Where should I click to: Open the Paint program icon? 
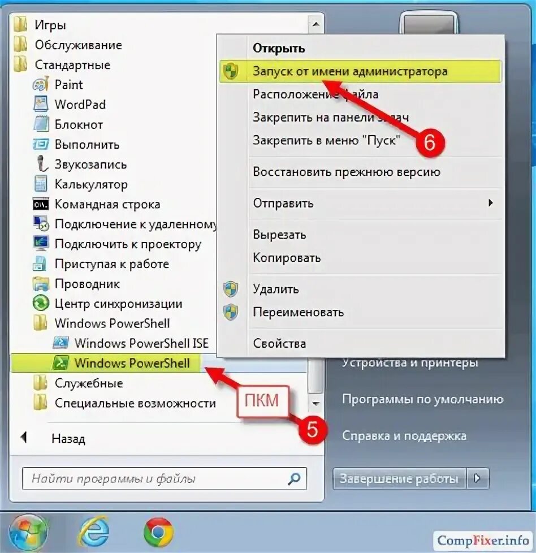(x=41, y=85)
